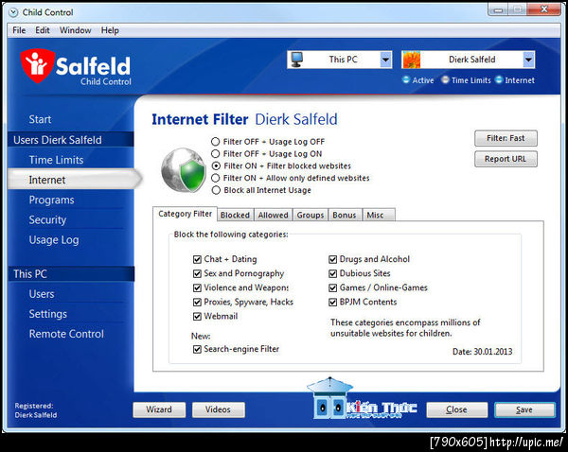Screen dimensions: 568x452
Task: Click the globe with green shield icon
Action: click(x=184, y=170)
